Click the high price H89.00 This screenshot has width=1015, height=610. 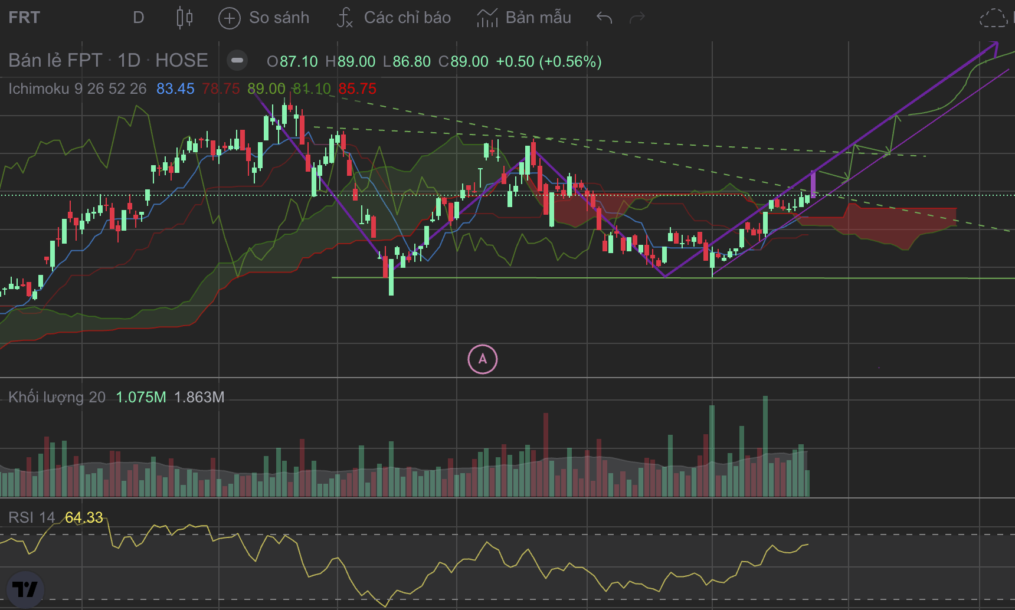pos(350,61)
